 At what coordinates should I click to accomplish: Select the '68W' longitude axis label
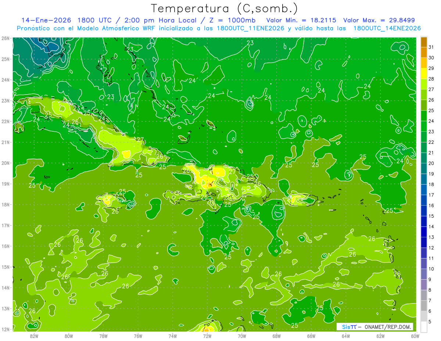(277, 335)
